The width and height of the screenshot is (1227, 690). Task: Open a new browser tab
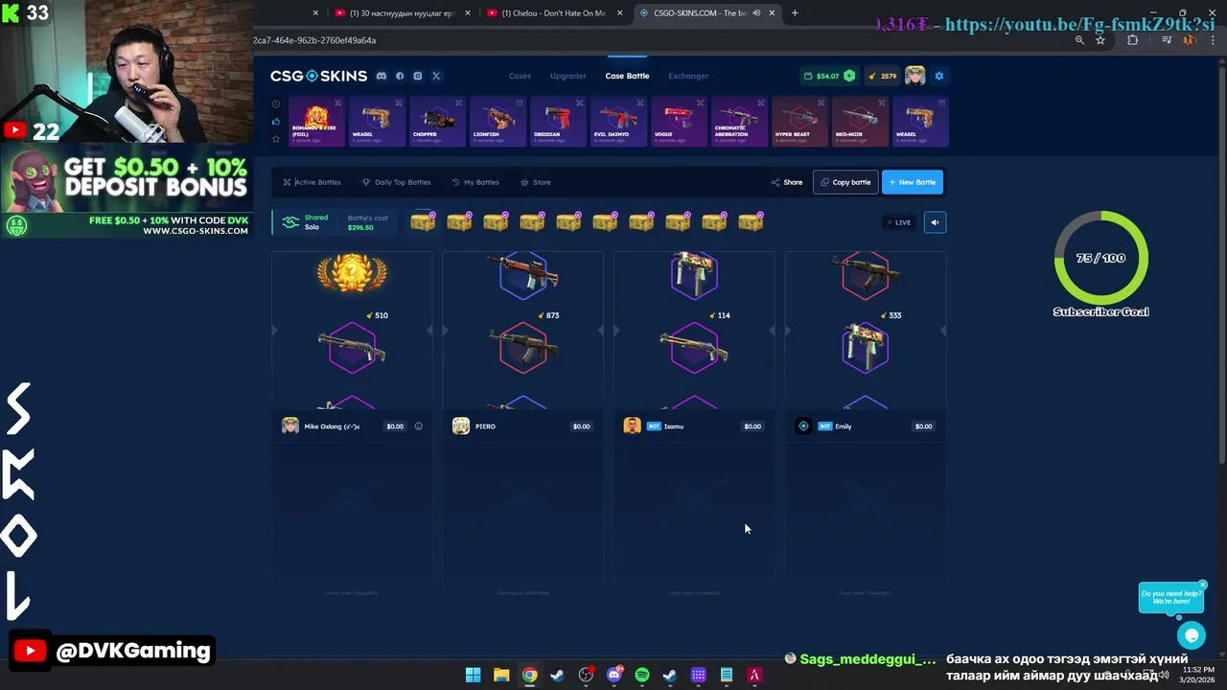pyautogui.click(x=795, y=13)
